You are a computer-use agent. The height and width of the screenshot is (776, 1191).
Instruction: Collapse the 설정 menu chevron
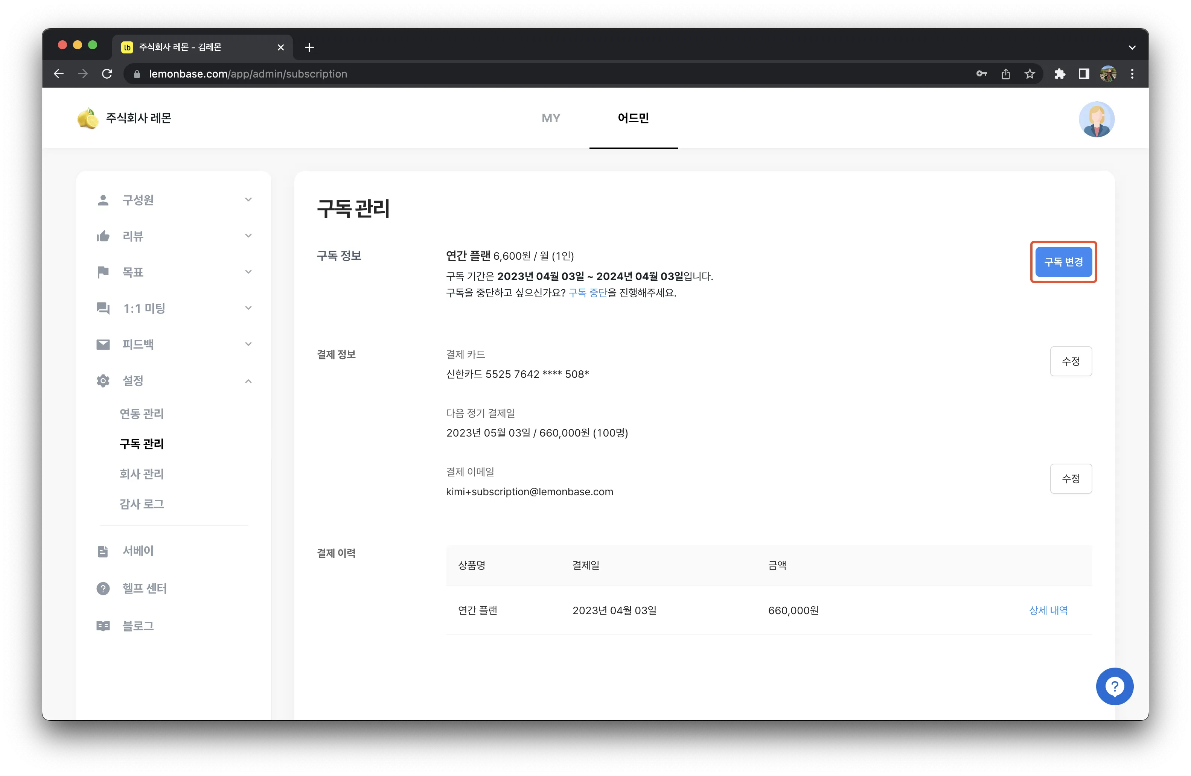click(x=248, y=381)
